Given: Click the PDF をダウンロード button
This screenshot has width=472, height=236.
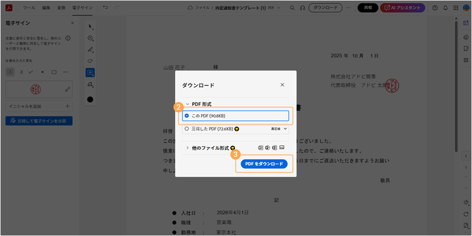Looking at the screenshot, I should 264,164.
